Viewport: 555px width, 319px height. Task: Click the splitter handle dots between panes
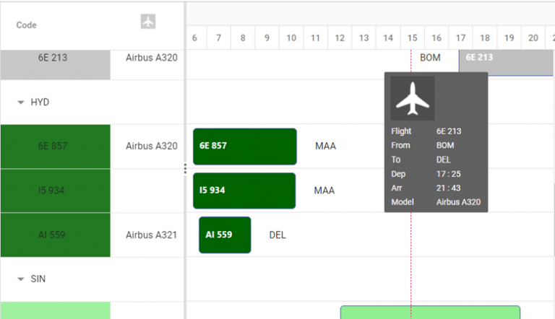[185, 169]
